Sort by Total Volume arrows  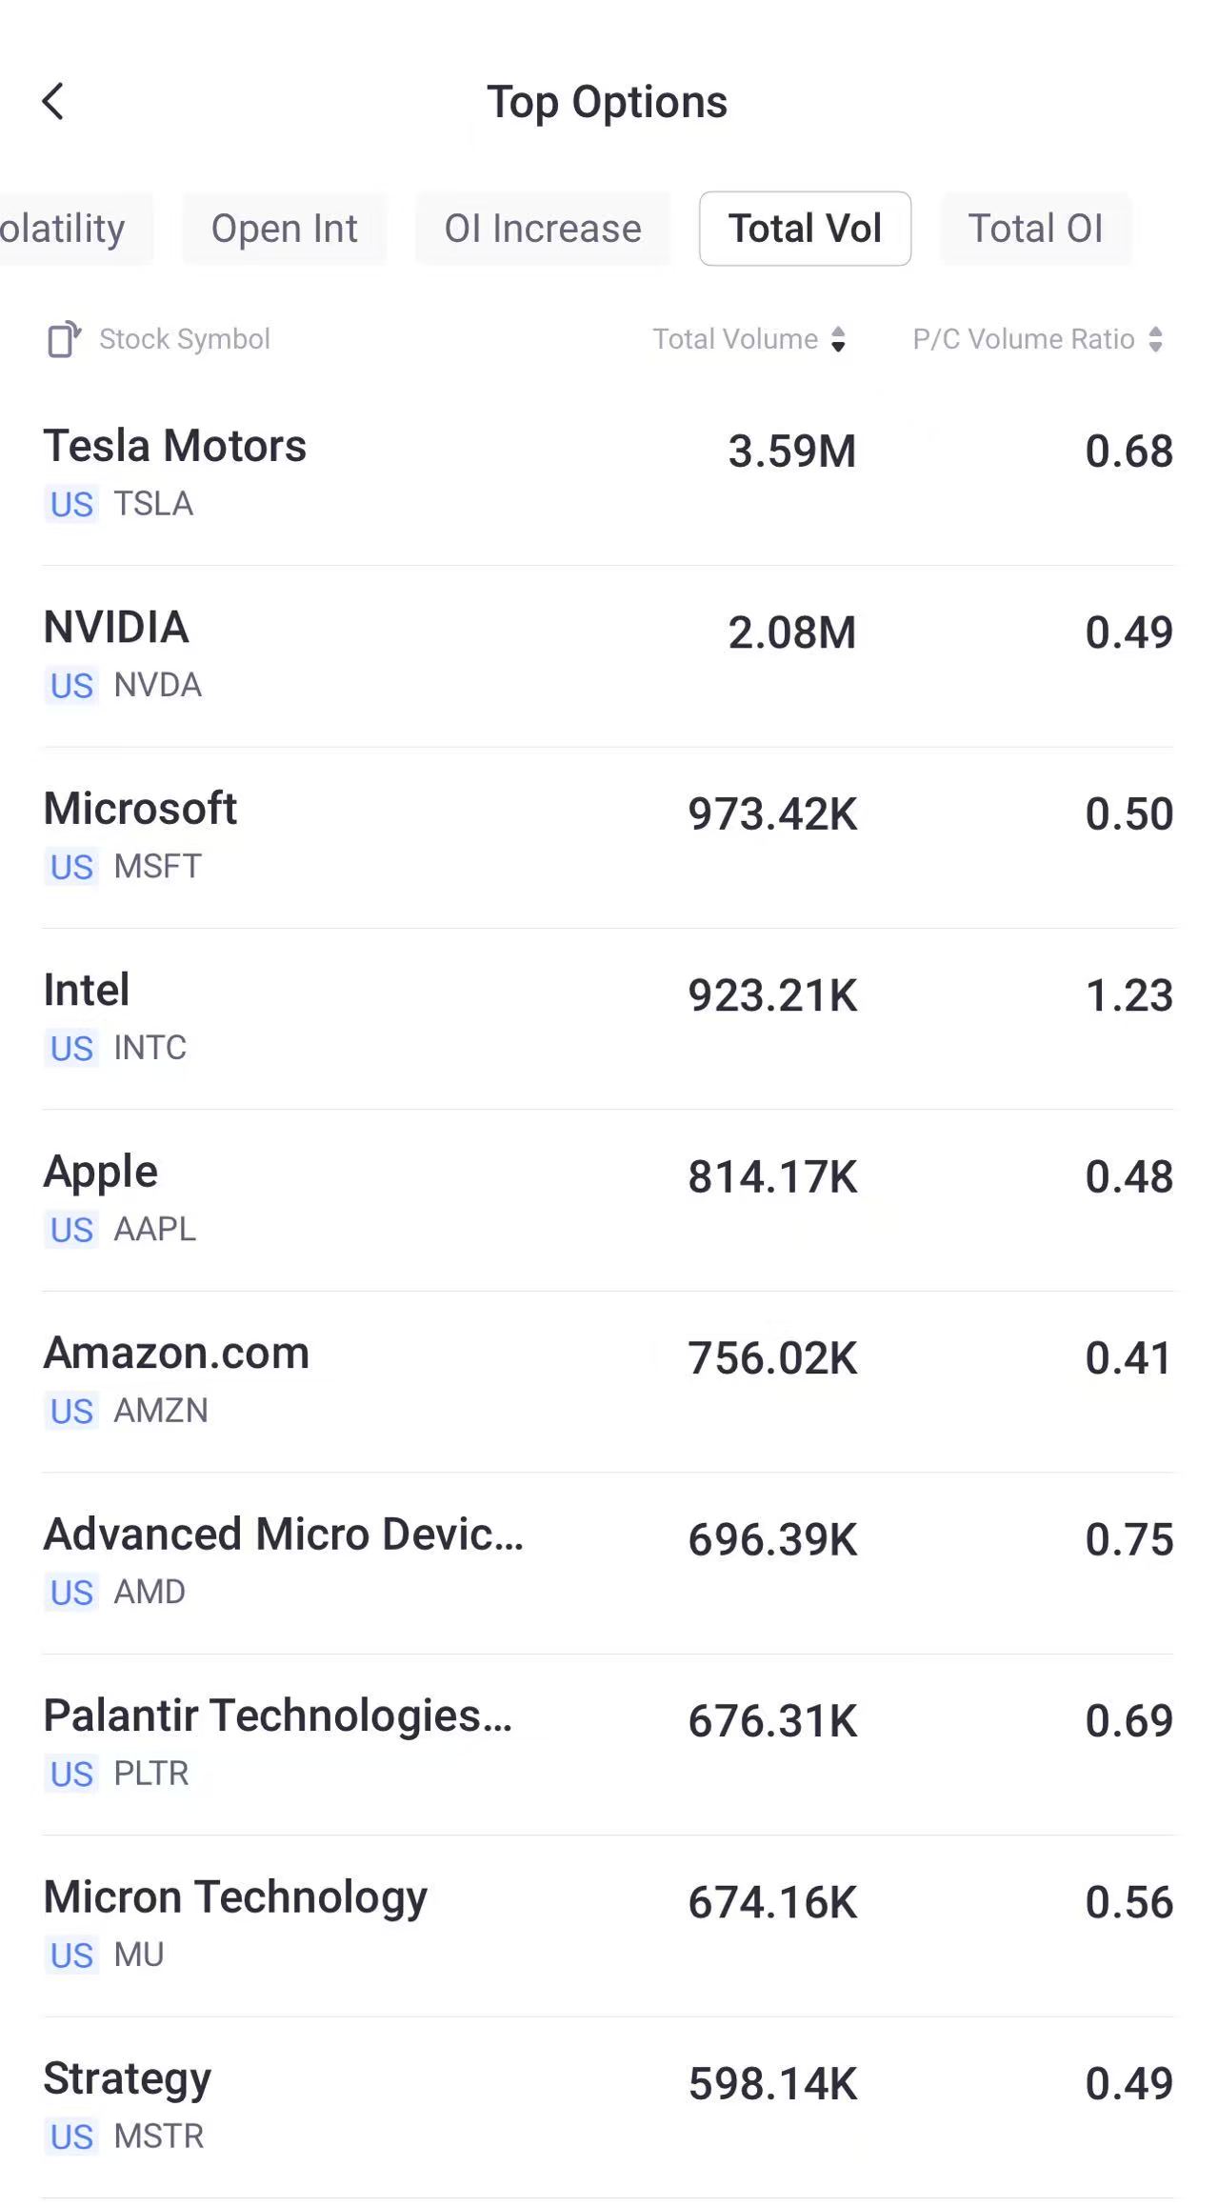click(838, 339)
